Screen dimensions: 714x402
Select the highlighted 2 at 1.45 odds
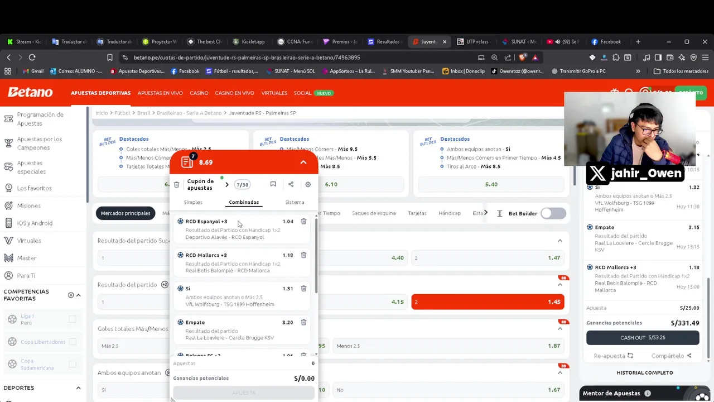[488, 302]
